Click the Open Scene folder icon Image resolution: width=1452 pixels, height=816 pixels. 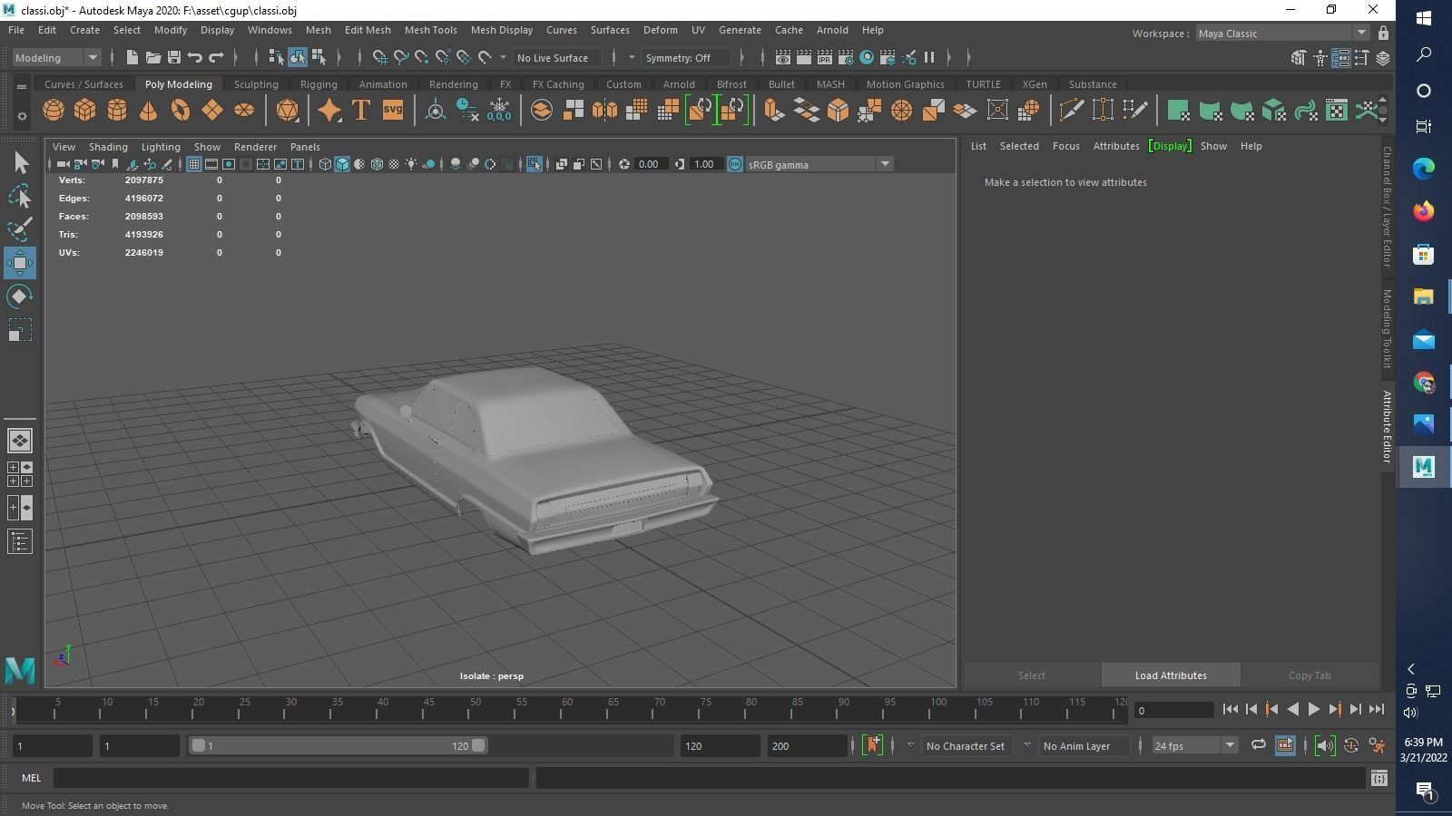(152, 57)
